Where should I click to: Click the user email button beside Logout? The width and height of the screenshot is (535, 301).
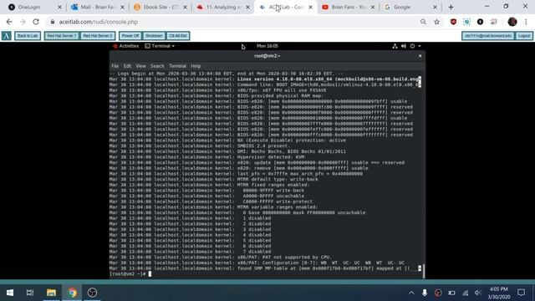click(x=488, y=36)
